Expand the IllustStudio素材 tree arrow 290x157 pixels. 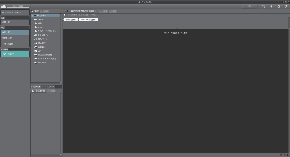[34, 55]
